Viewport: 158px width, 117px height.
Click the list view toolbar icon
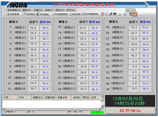(107, 14)
